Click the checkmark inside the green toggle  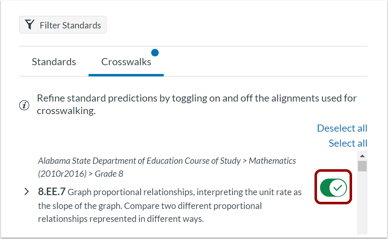point(338,188)
